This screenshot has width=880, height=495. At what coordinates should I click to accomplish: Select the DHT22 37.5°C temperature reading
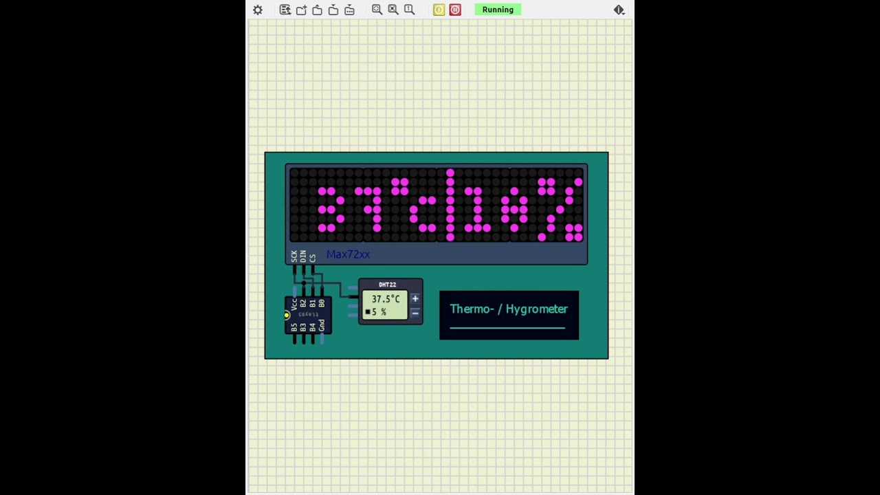pyautogui.click(x=386, y=299)
